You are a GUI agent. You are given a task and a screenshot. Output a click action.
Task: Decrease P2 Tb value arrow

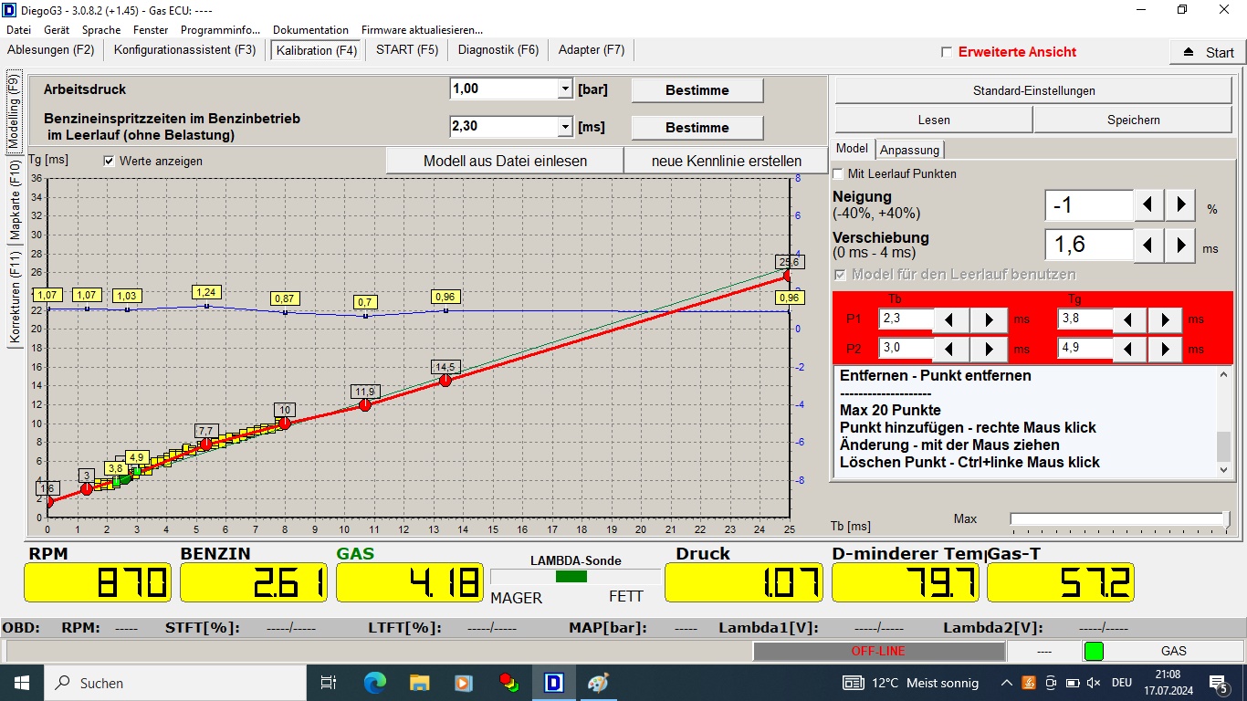tap(951, 349)
